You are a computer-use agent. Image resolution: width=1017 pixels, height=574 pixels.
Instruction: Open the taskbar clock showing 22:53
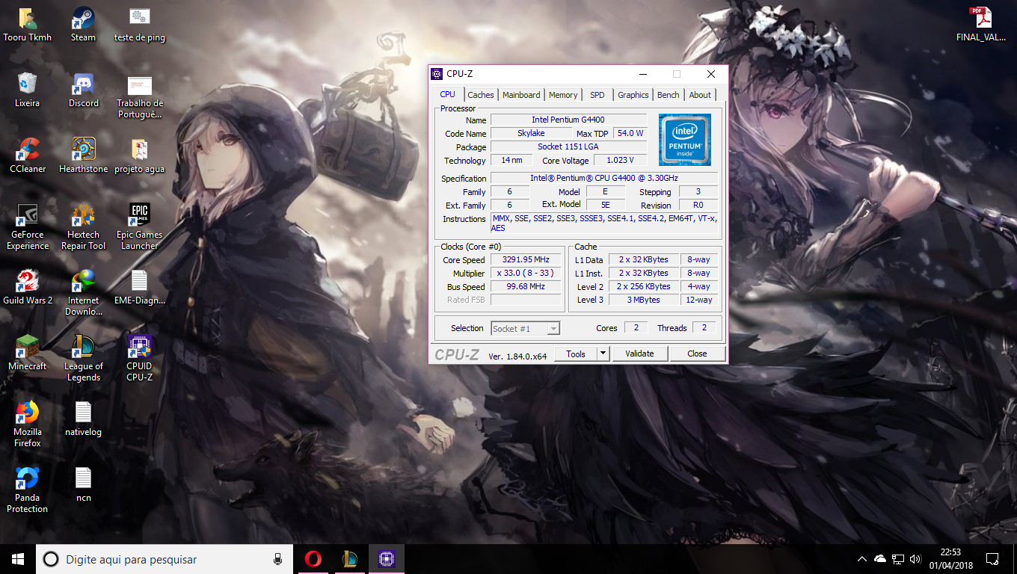(x=950, y=559)
